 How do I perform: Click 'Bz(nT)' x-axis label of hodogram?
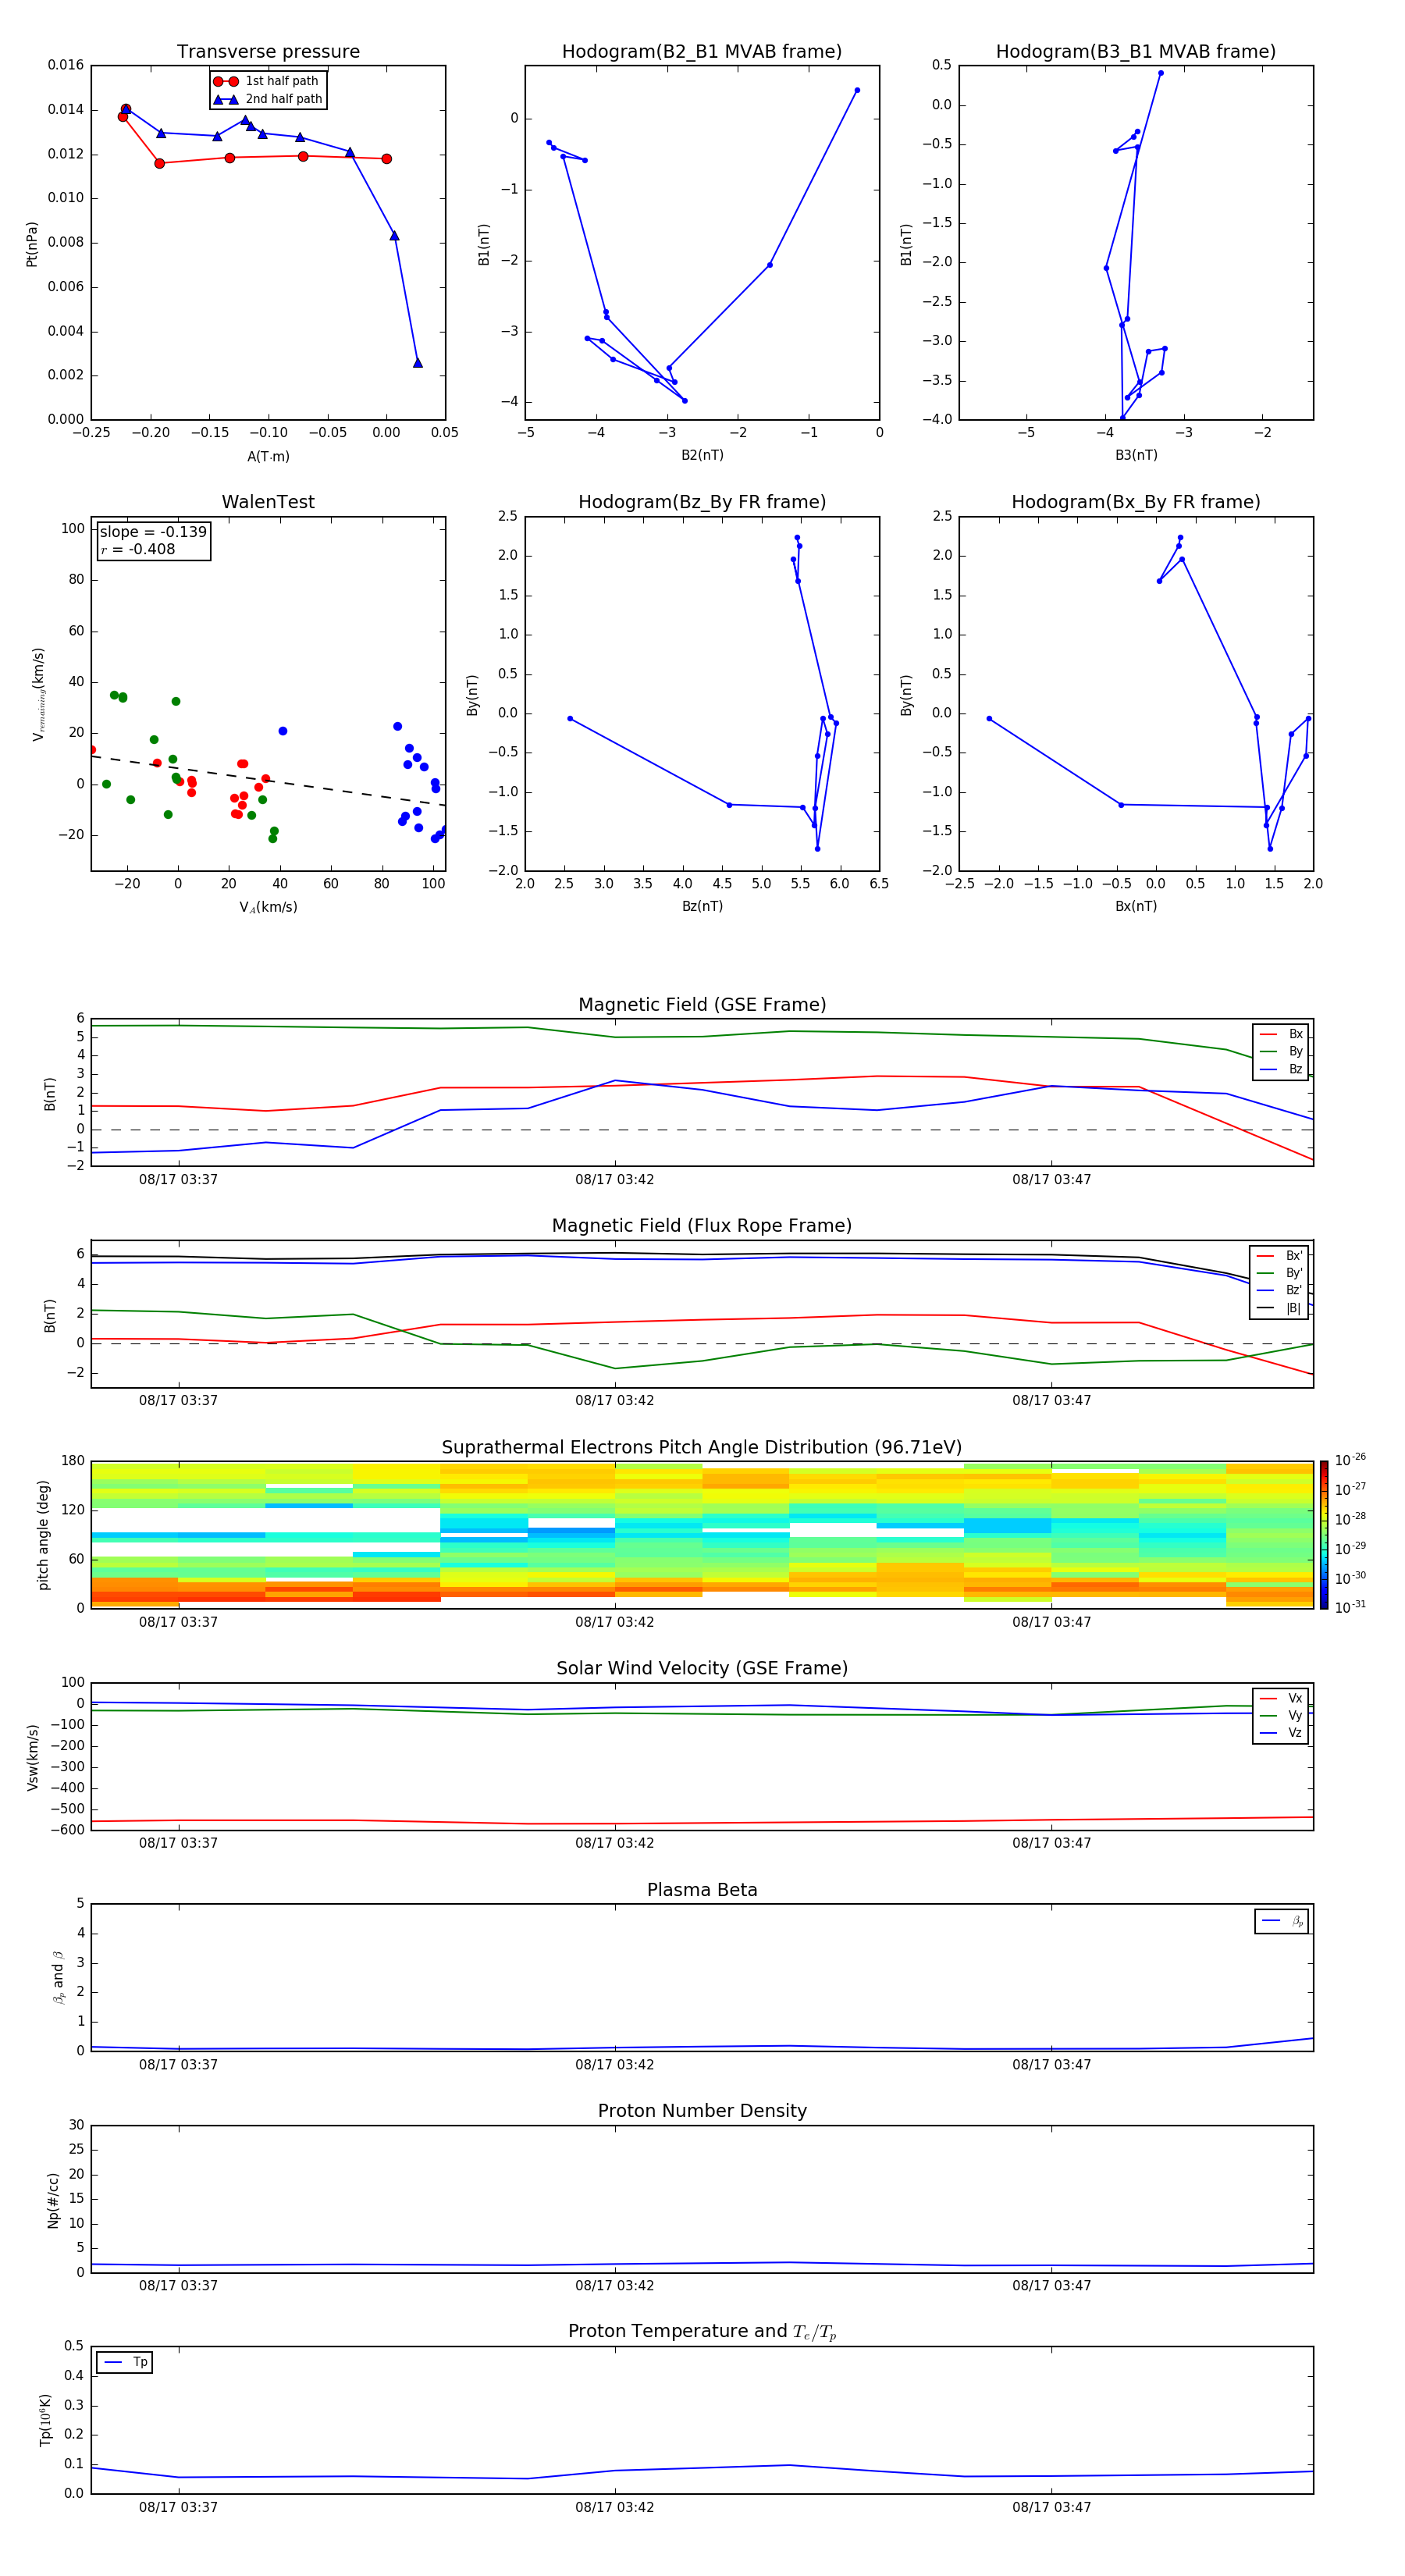pyautogui.click(x=702, y=906)
